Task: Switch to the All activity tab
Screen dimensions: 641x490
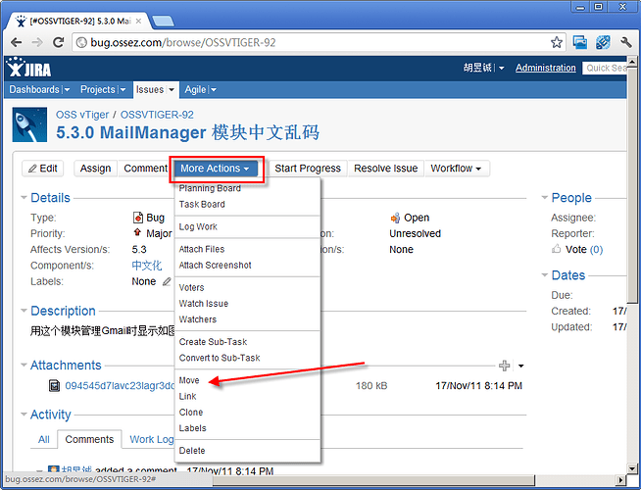Action: (44, 440)
